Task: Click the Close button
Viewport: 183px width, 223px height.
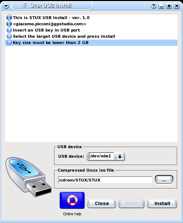Action: (102, 204)
